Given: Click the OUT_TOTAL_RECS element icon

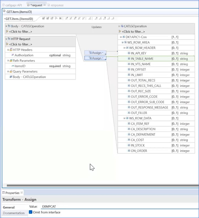Looking at the screenshot, I should click(x=129, y=80).
